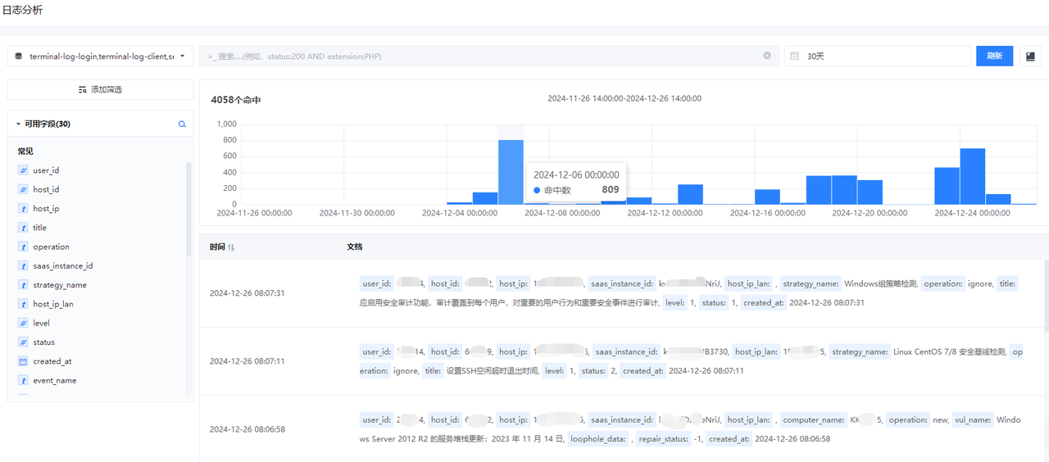1049x462 pixels.
Task: Open the book icon button beside refresh
Action: [x=1030, y=56]
